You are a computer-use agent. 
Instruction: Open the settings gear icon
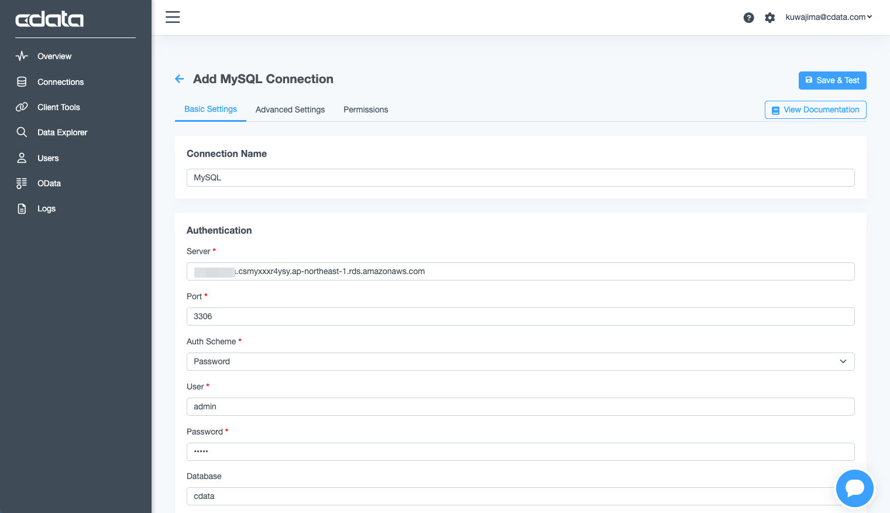(769, 18)
